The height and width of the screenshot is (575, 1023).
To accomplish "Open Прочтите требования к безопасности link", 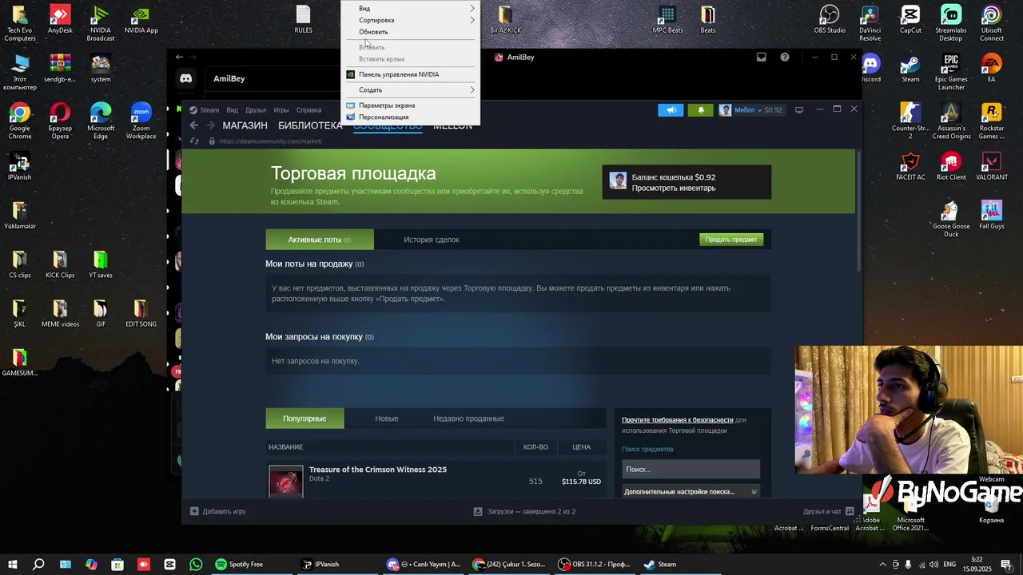I will coord(678,419).
